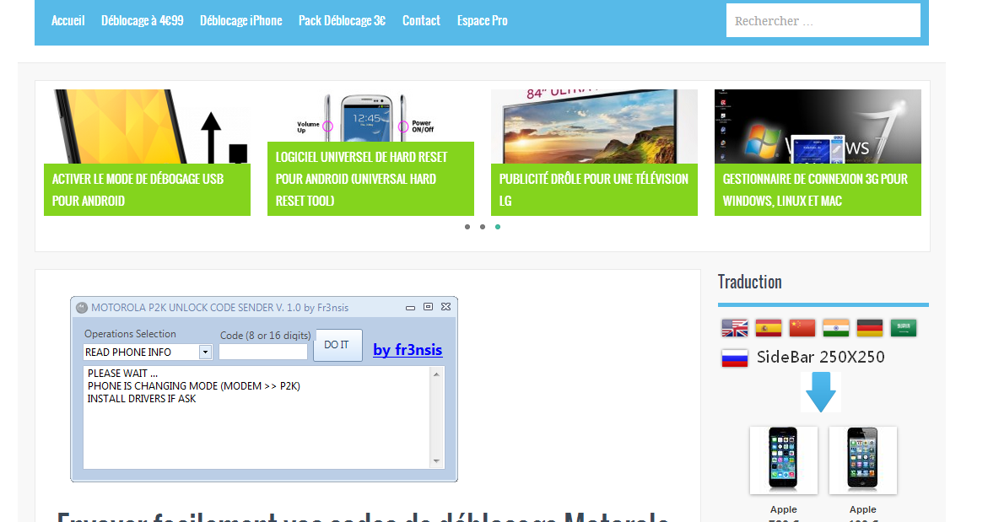Click the SideBar 250X250 text
Screen dimensions: 988x522
820,357
